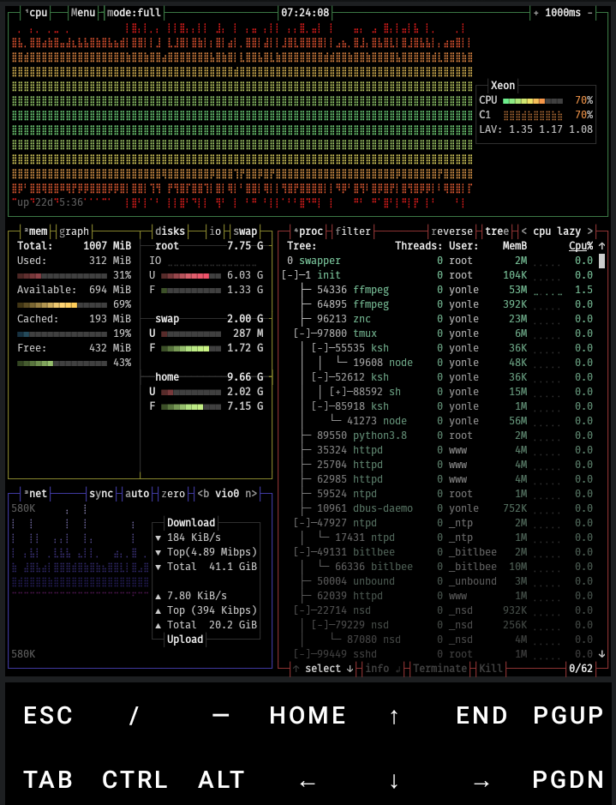Tap the ALT modifier key
The width and height of the screenshot is (616, 805).
point(221,780)
